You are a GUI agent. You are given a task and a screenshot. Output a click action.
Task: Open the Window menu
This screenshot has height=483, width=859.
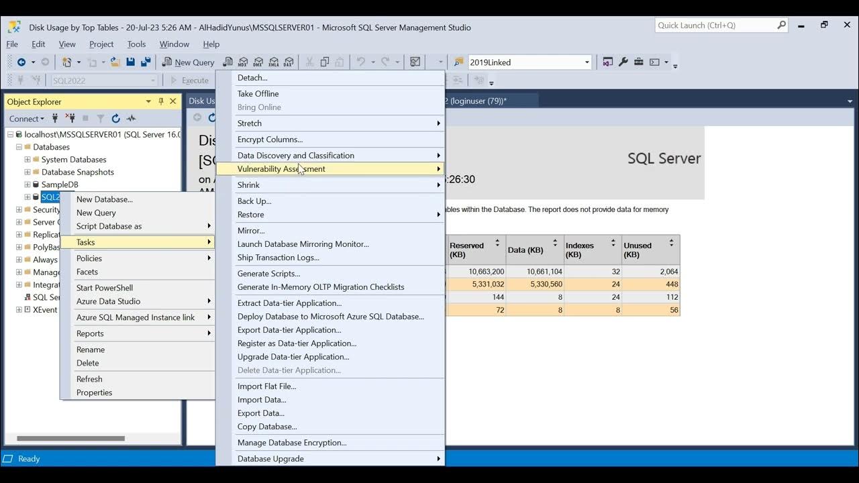[174, 44]
